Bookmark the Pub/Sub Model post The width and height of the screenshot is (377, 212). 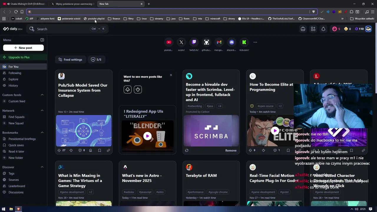point(100,150)
